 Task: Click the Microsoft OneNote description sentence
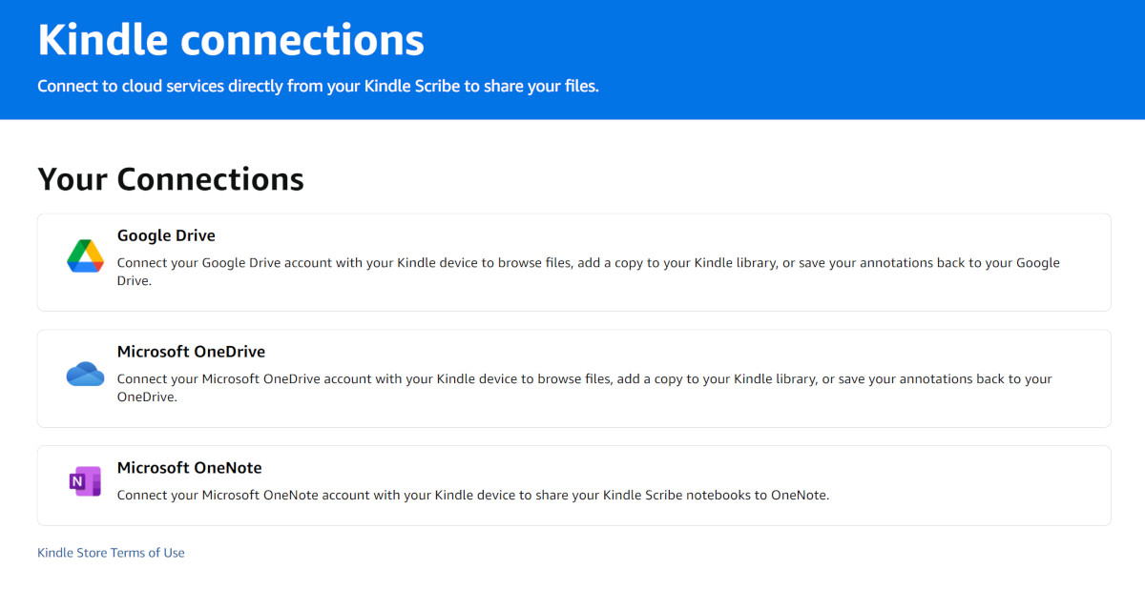(472, 496)
